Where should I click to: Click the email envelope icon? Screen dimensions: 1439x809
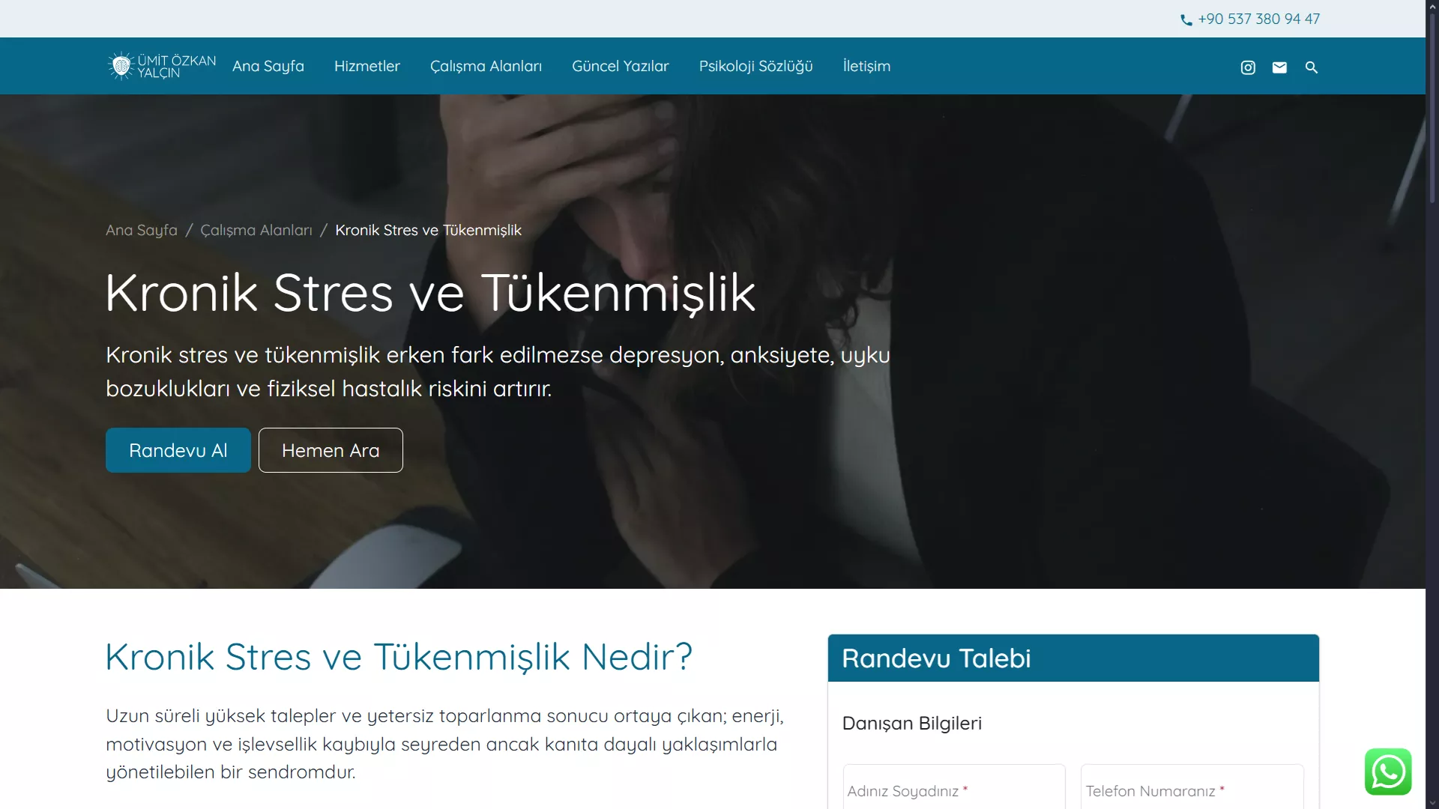click(x=1279, y=67)
